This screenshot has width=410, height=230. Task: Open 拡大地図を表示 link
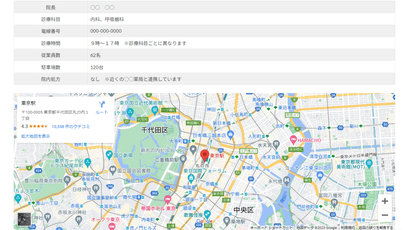pos(36,136)
